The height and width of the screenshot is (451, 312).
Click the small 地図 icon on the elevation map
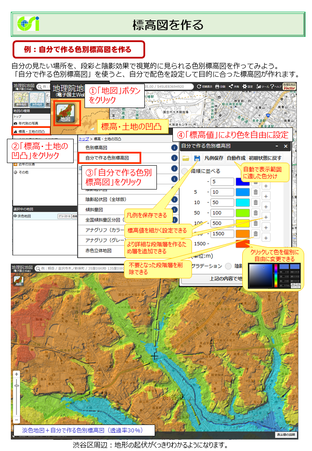(18, 281)
